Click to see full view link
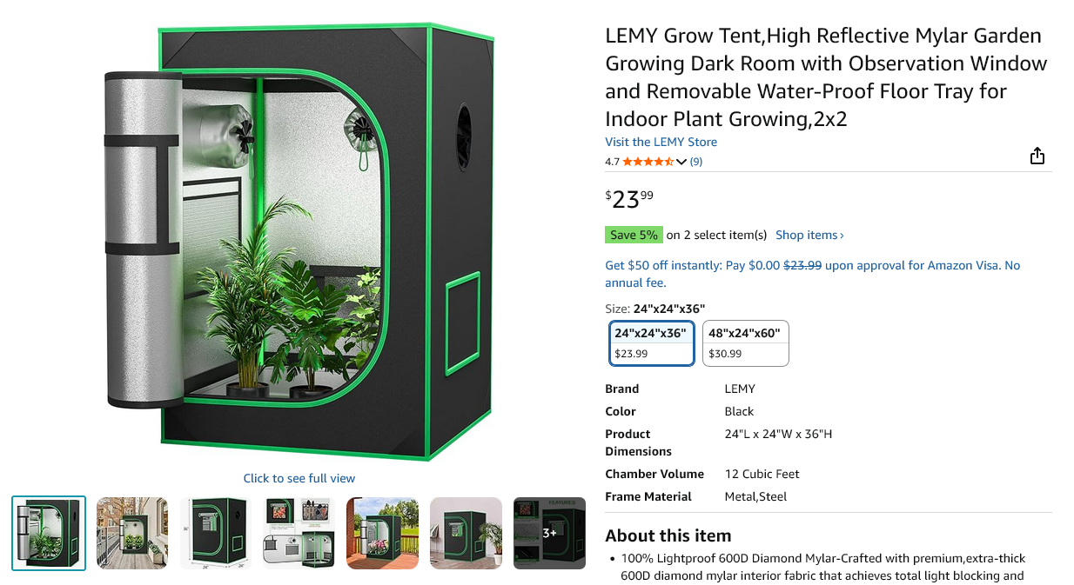The width and height of the screenshot is (1074, 585). pos(299,478)
